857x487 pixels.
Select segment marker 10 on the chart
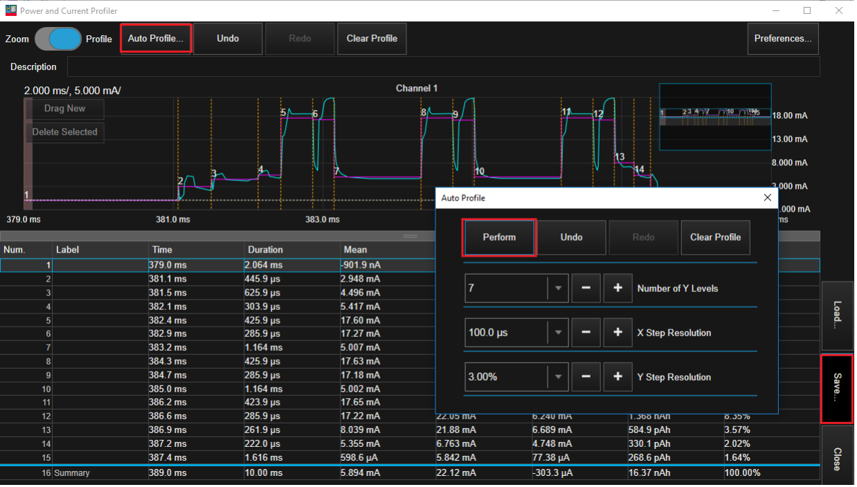(479, 172)
